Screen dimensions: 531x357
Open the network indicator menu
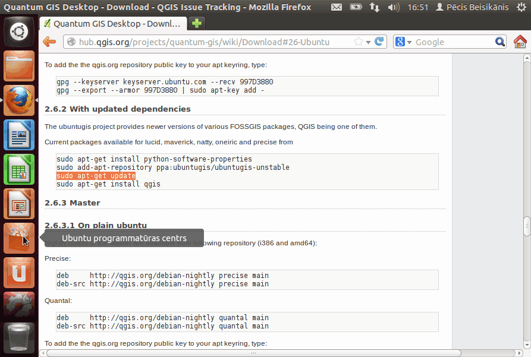(374, 7)
